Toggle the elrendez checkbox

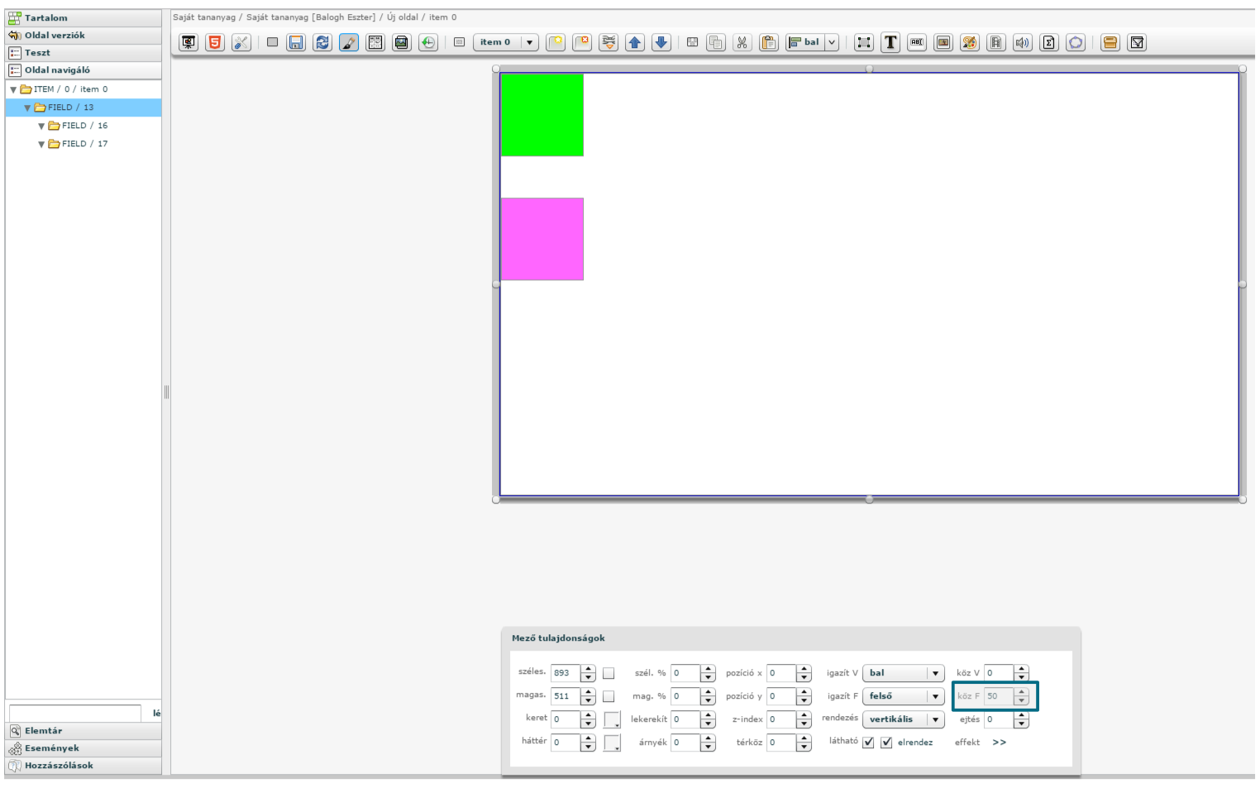(x=886, y=743)
